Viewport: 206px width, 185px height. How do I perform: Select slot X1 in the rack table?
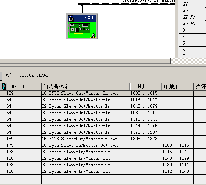192,4
